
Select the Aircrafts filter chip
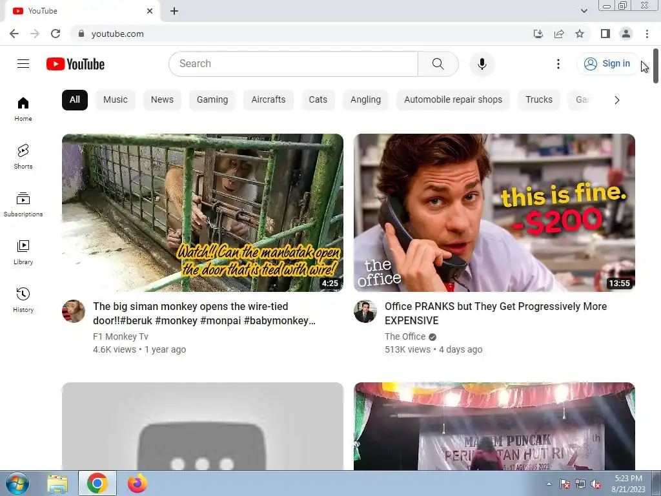pyautogui.click(x=268, y=100)
